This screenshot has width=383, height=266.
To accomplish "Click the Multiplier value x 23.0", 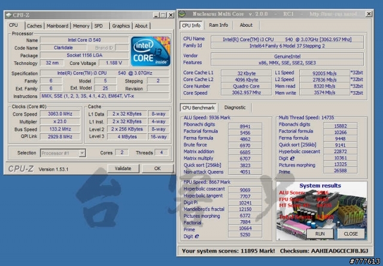I will click(60, 122).
